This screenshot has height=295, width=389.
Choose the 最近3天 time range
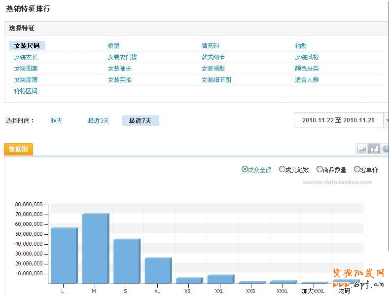(x=99, y=121)
